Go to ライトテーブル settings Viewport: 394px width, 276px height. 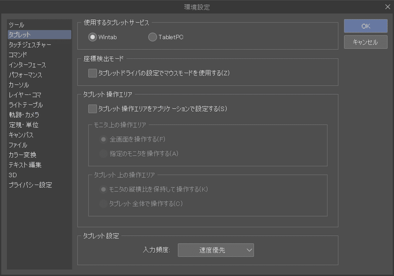point(39,105)
